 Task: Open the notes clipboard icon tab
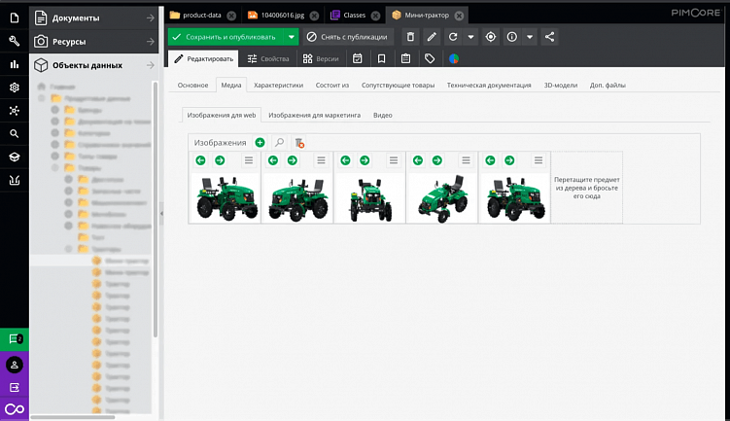[406, 58]
